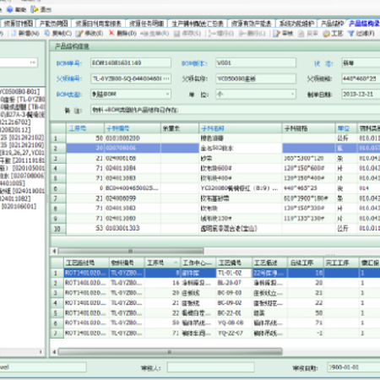The image size is (380, 380).
Task: Click the audit date field 1900-01-01
Action: point(354,367)
